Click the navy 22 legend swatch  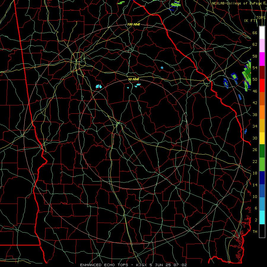click(262, 178)
